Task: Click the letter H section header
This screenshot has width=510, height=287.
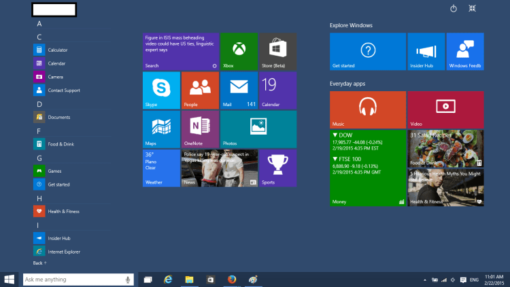Action: click(x=39, y=199)
